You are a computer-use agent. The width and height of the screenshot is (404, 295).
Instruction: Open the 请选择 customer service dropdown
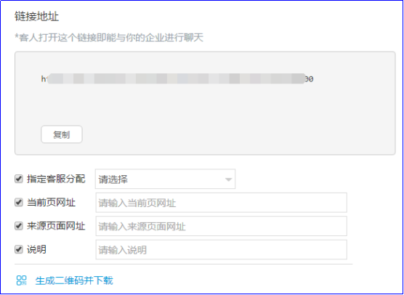point(165,179)
